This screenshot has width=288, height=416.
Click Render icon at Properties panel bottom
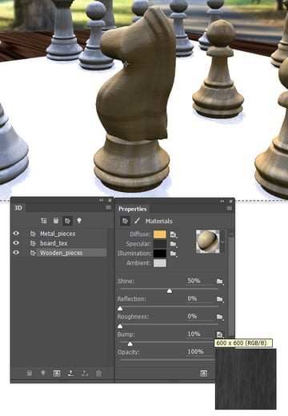[x=204, y=374]
